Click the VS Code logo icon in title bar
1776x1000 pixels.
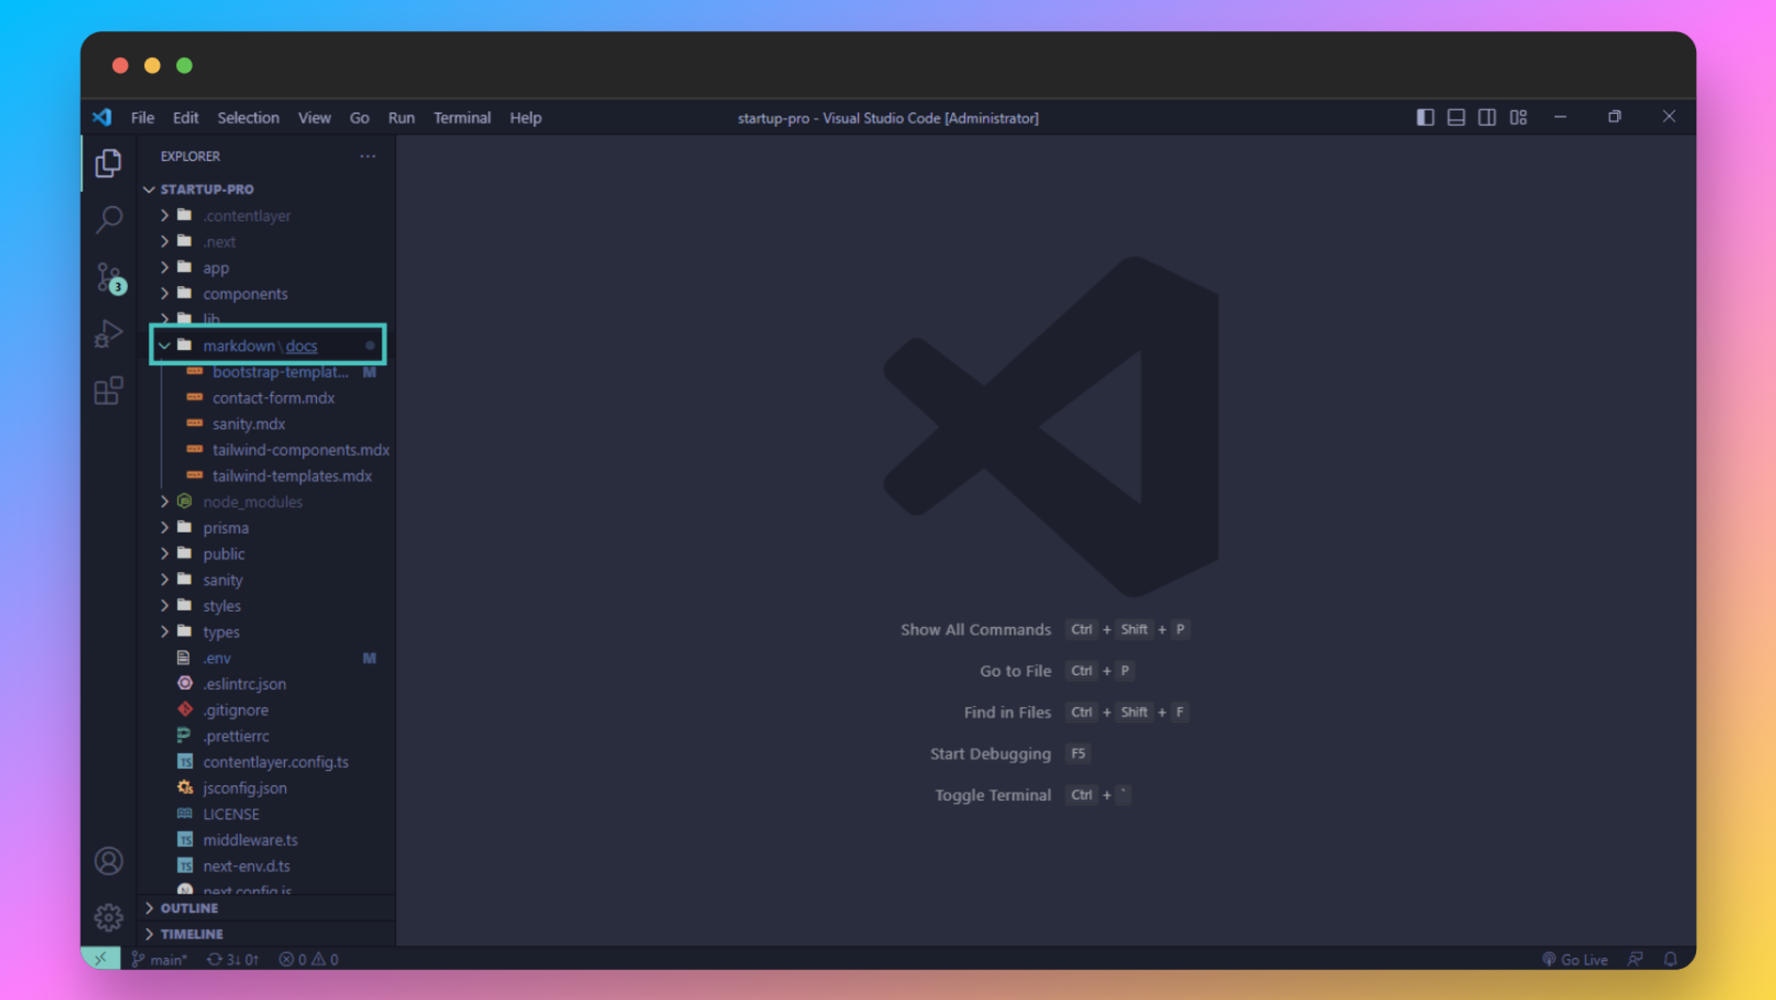[x=102, y=117]
